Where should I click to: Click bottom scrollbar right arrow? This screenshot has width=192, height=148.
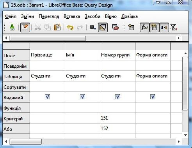179,141
